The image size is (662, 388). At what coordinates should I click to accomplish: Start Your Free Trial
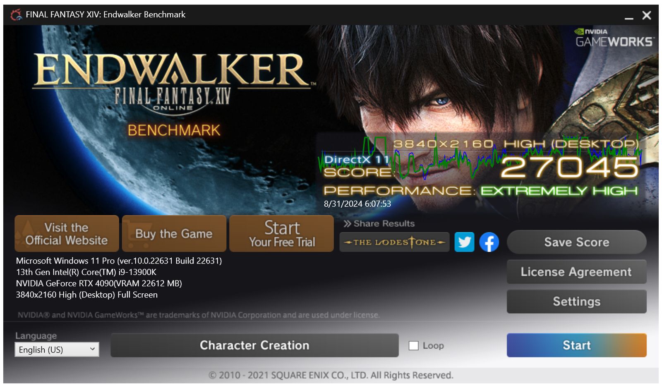pos(281,234)
